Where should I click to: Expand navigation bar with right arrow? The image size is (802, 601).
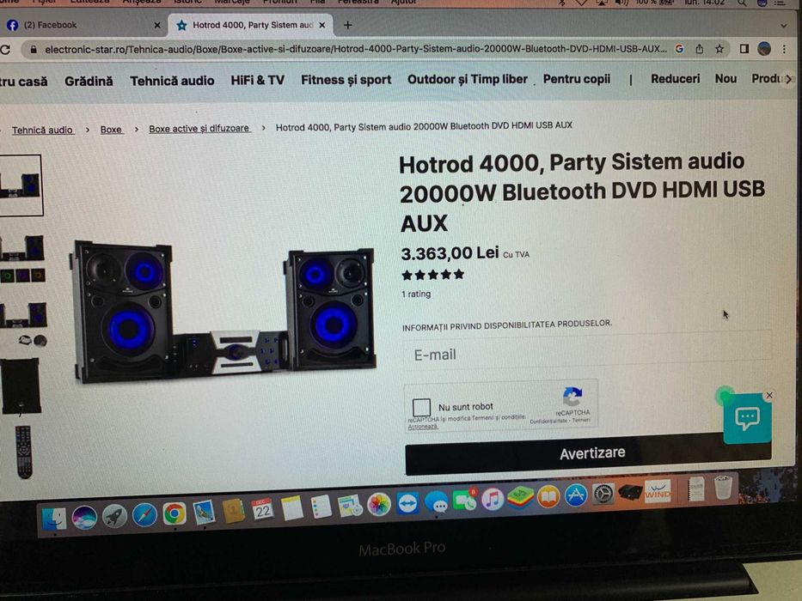tap(788, 79)
